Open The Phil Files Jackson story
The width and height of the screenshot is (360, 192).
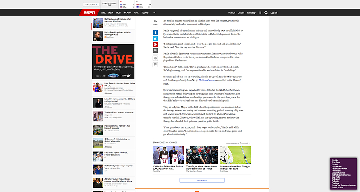[x=119, y=114]
